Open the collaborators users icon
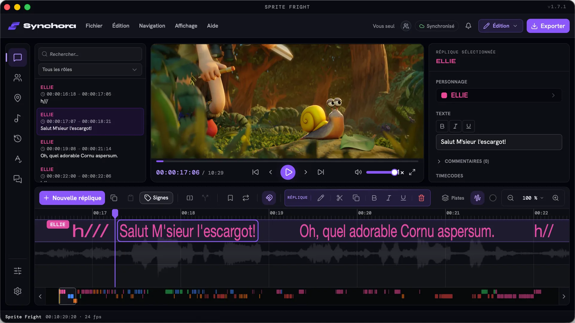The image size is (575, 323). coord(406,26)
